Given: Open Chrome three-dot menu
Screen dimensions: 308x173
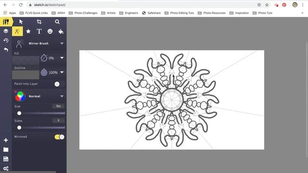Looking at the screenshot, I should pos(303,5).
